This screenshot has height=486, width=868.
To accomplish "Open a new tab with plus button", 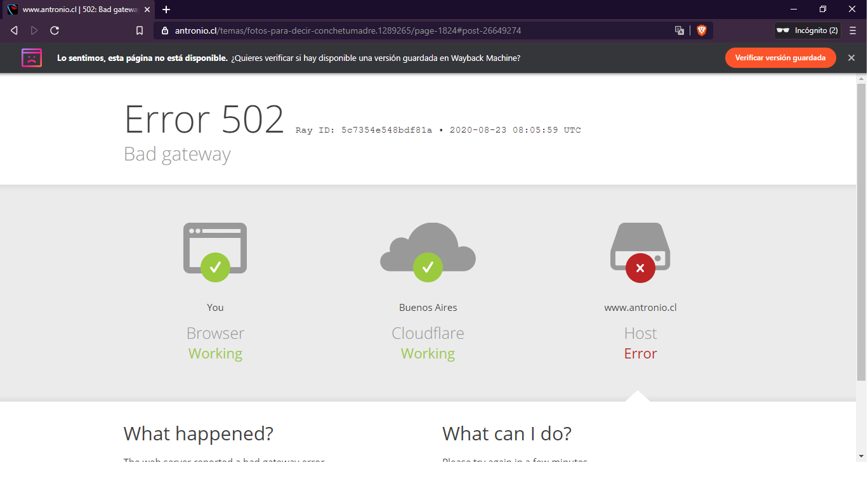I will 166,10.
